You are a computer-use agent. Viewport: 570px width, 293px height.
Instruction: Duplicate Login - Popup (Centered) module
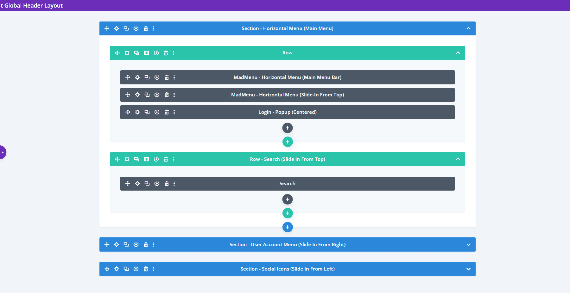[147, 112]
